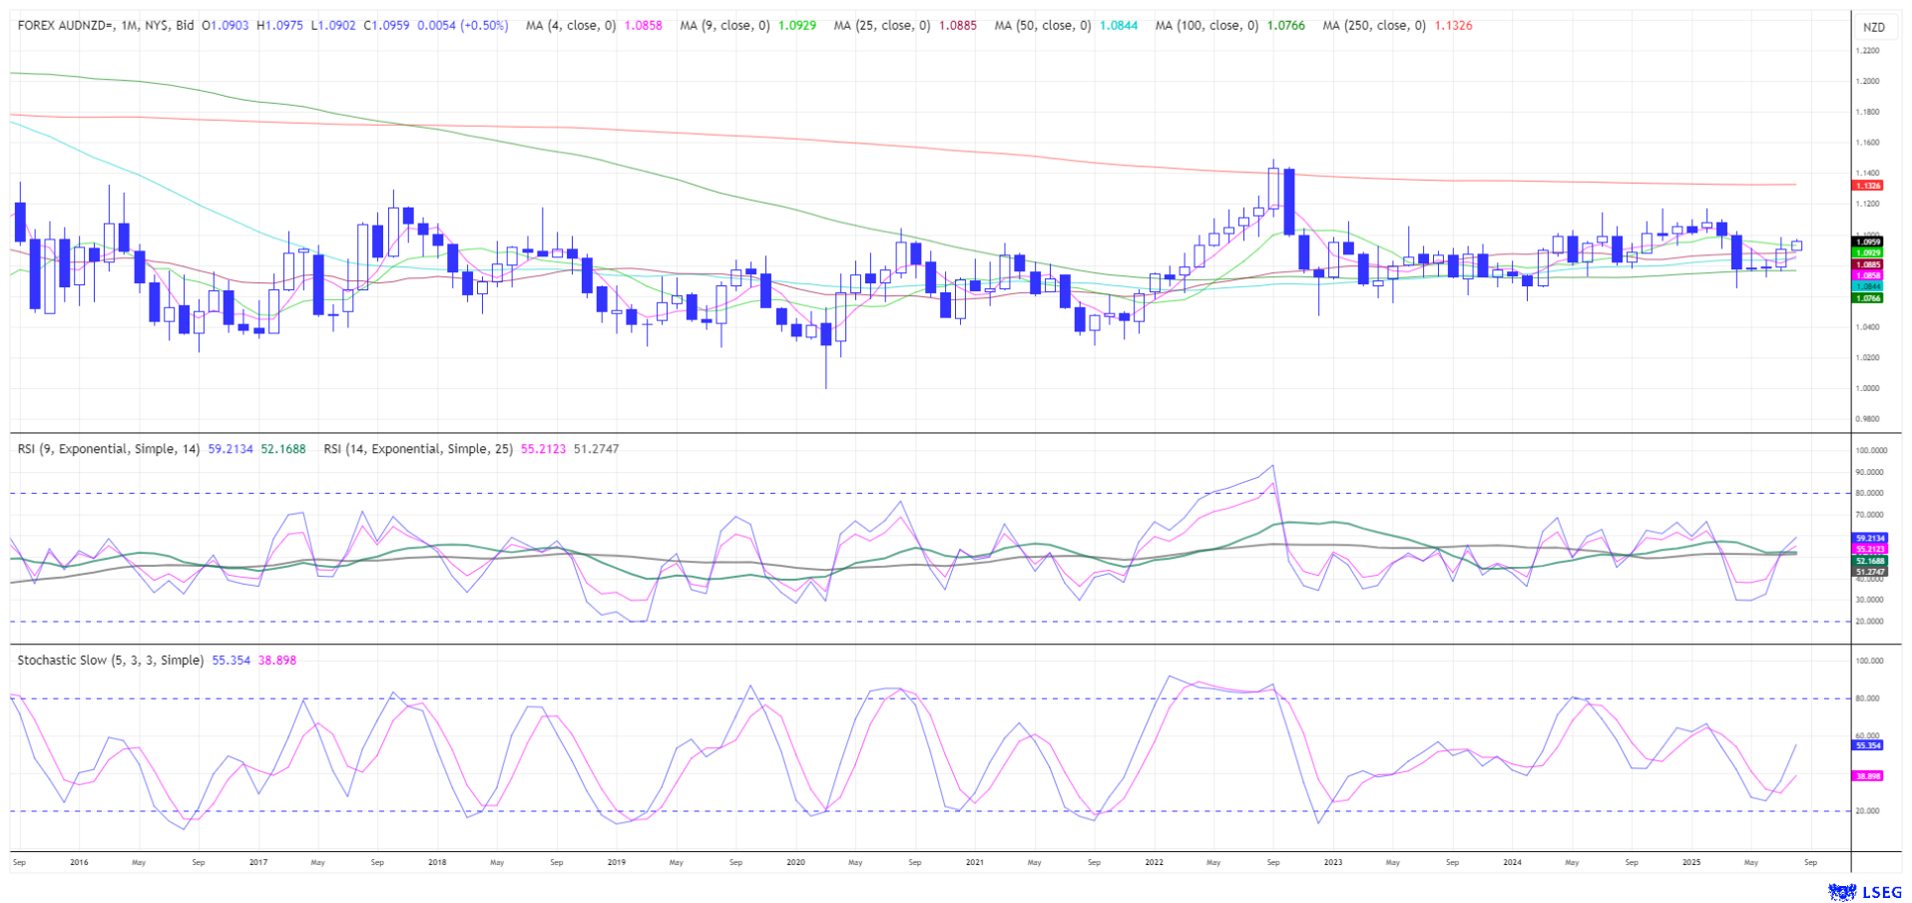Click the blue 55.354 stochastic value tag
Image resolution: width=1912 pixels, height=903 pixels.
click(x=1867, y=745)
